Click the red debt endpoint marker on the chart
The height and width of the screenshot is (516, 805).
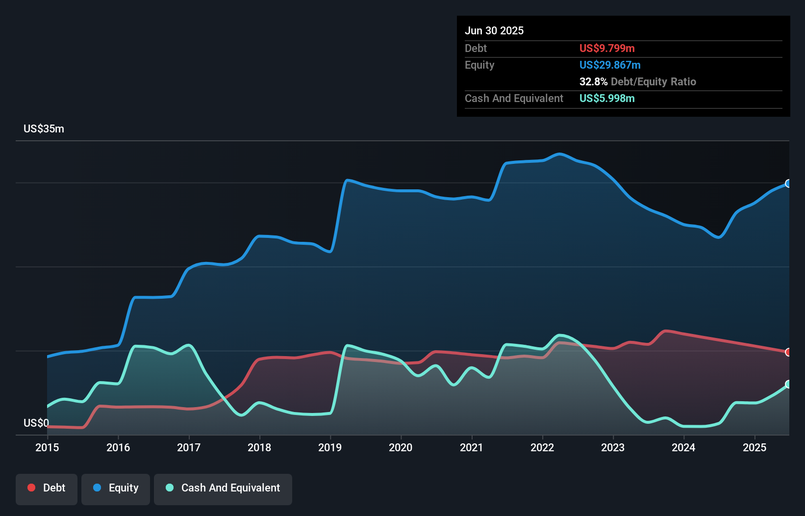click(788, 352)
